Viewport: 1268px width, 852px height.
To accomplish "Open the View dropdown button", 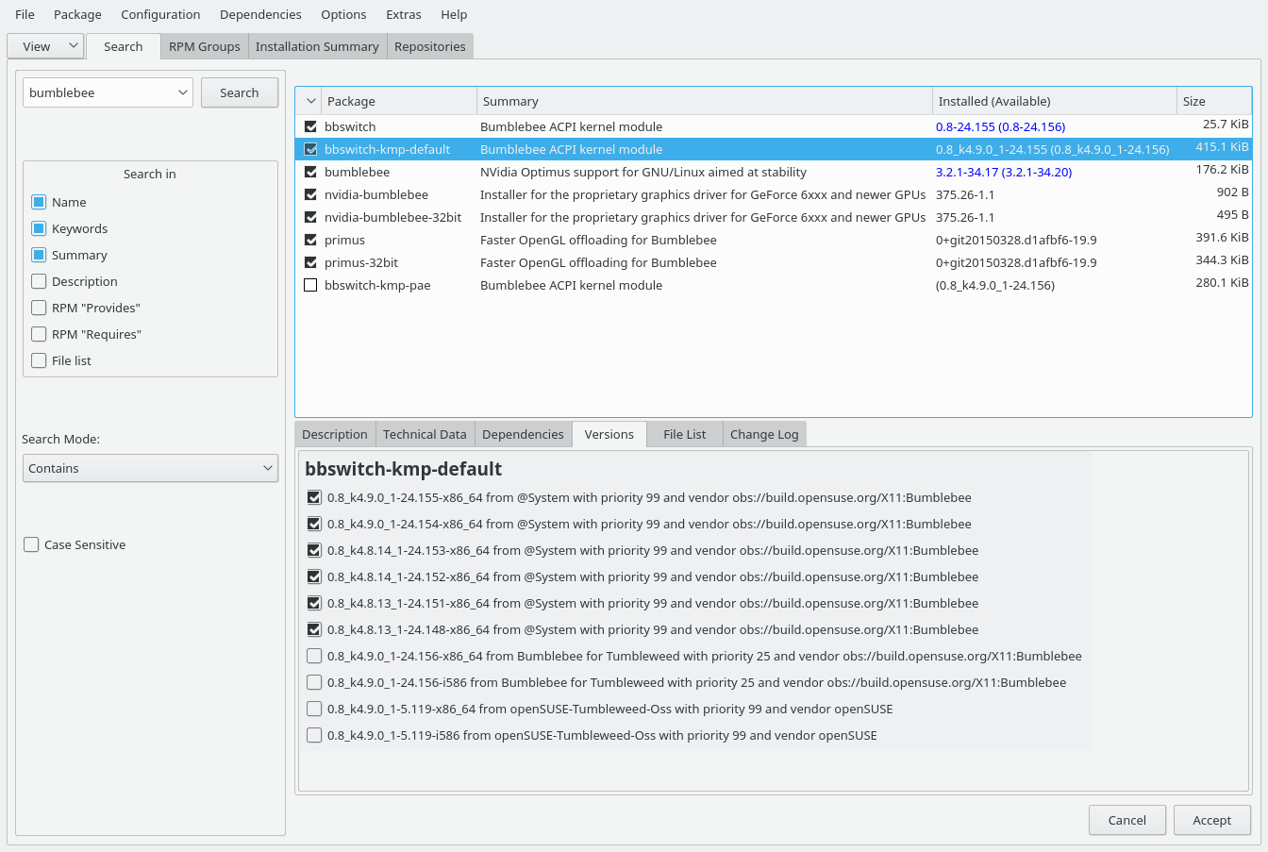I will pos(45,46).
